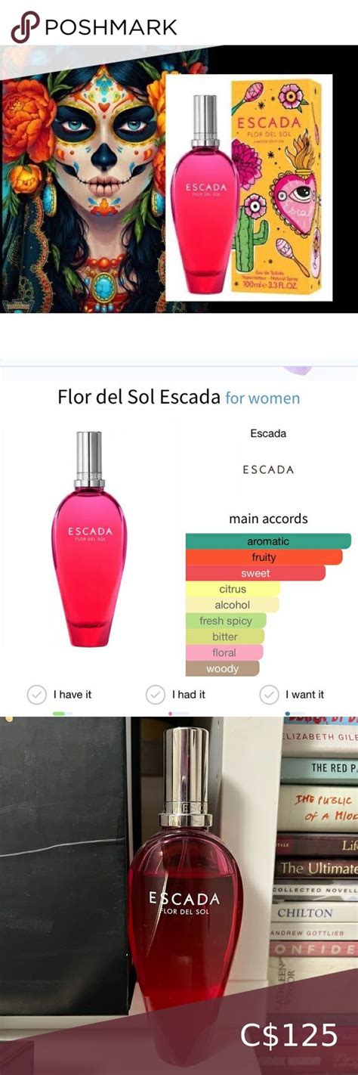Open the Poshmark wordmark link

111,28
